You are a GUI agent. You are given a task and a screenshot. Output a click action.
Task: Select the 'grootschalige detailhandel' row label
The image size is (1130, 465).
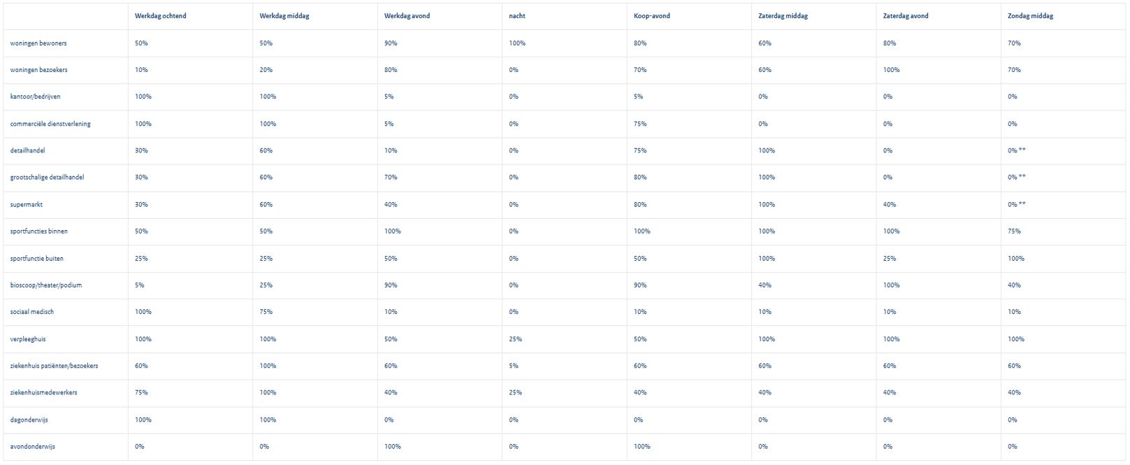click(47, 178)
